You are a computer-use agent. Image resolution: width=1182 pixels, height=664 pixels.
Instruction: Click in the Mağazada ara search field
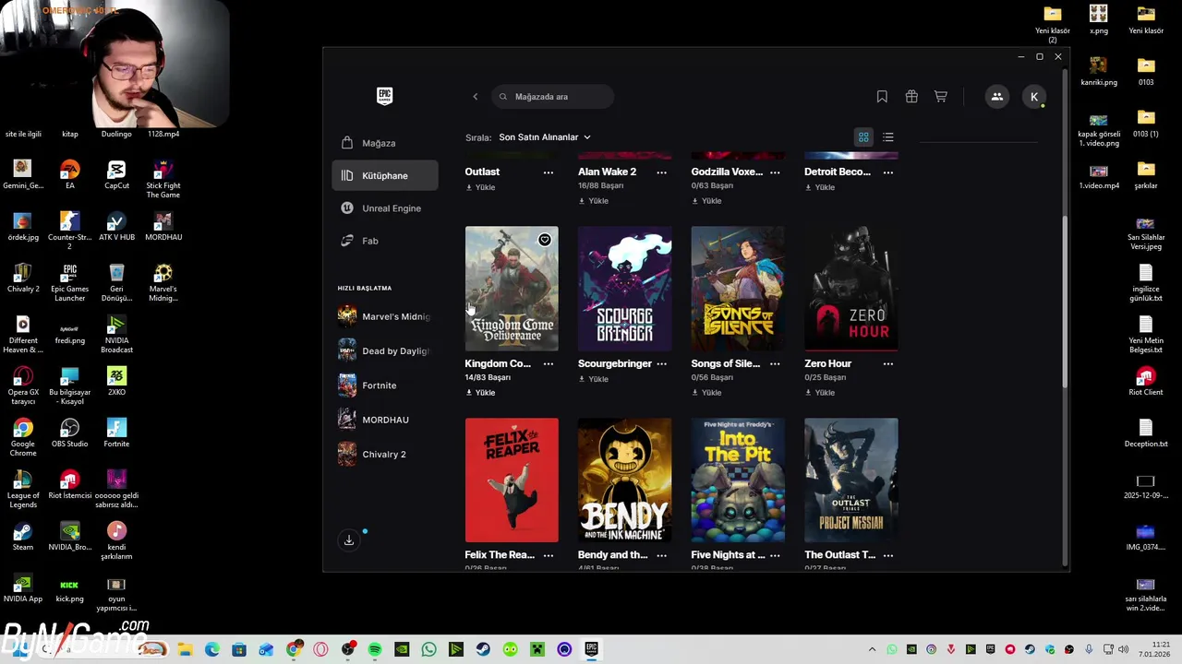(x=552, y=97)
